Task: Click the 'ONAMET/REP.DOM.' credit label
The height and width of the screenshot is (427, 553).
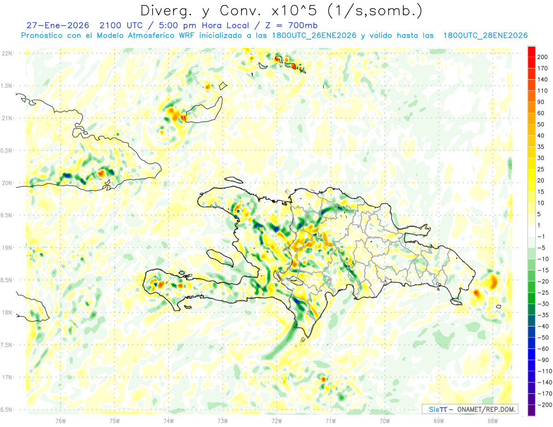Action: coord(486,409)
